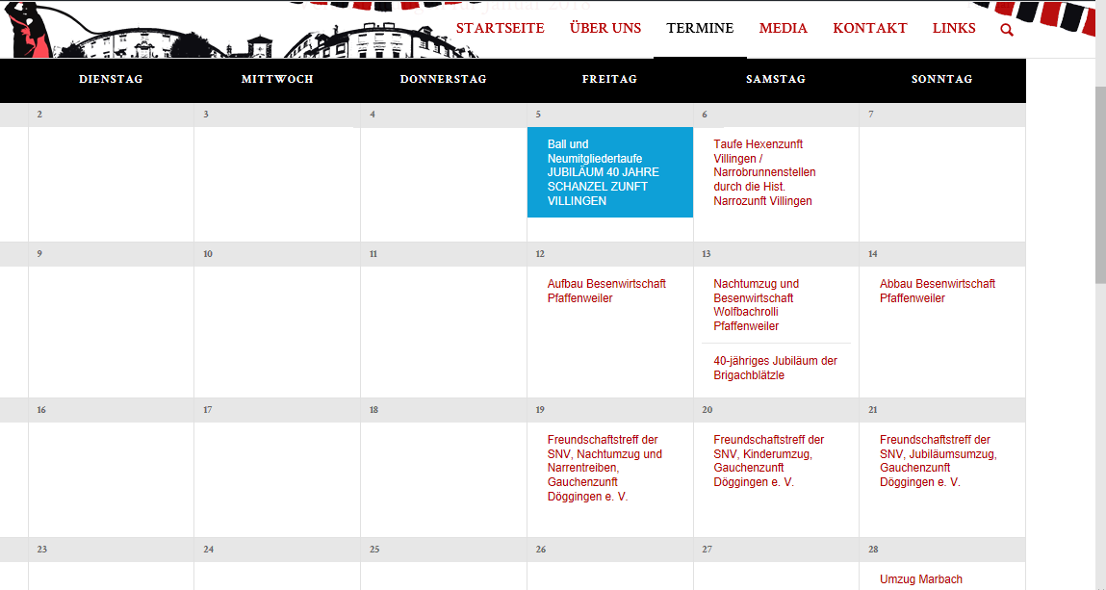
Task: Click the Donnerstag column header
Action: click(x=443, y=79)
